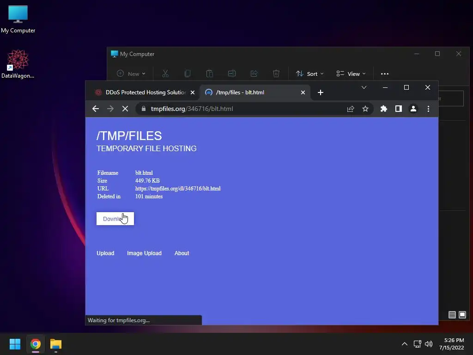This screenshot has height=355, width=473.
Task: Minimize the Chrome window
Action: [385, 87]
